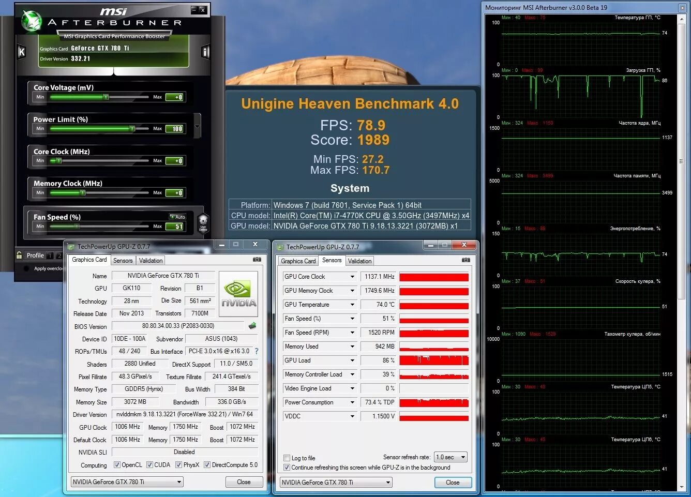Click the GPU Load red sensor graph

pos(434,360)
